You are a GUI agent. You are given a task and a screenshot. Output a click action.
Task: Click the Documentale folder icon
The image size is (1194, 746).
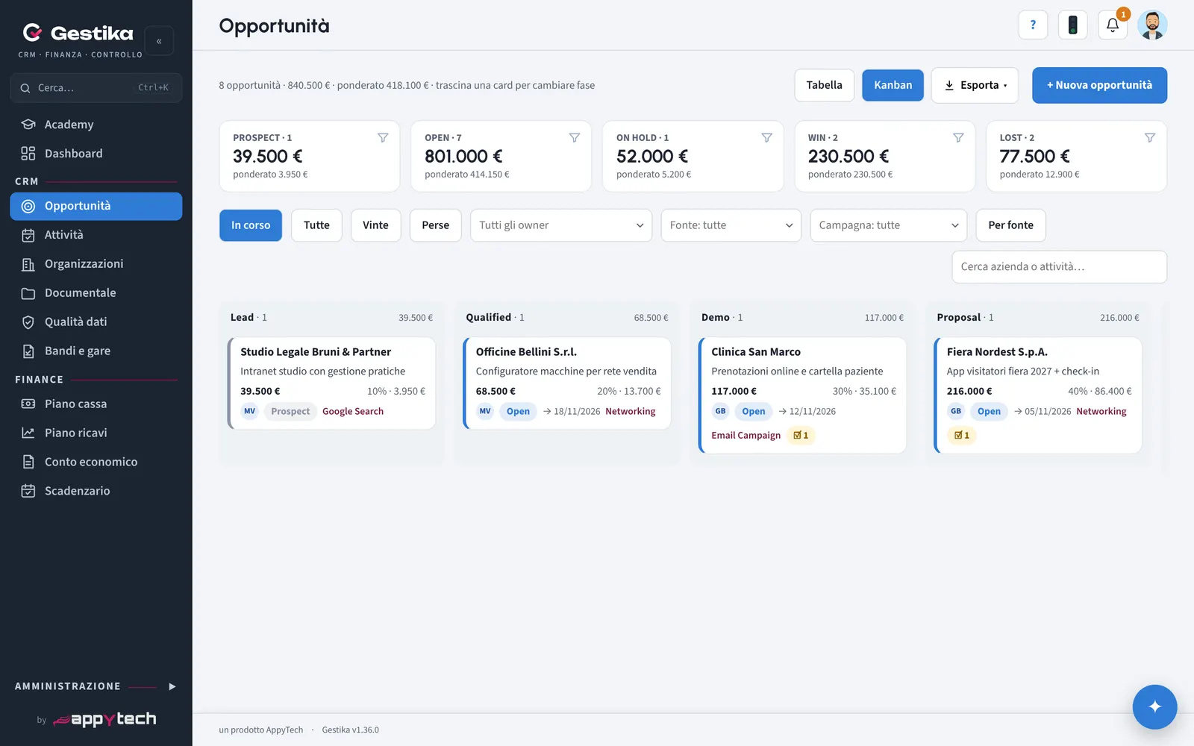[x=28, y=293]
